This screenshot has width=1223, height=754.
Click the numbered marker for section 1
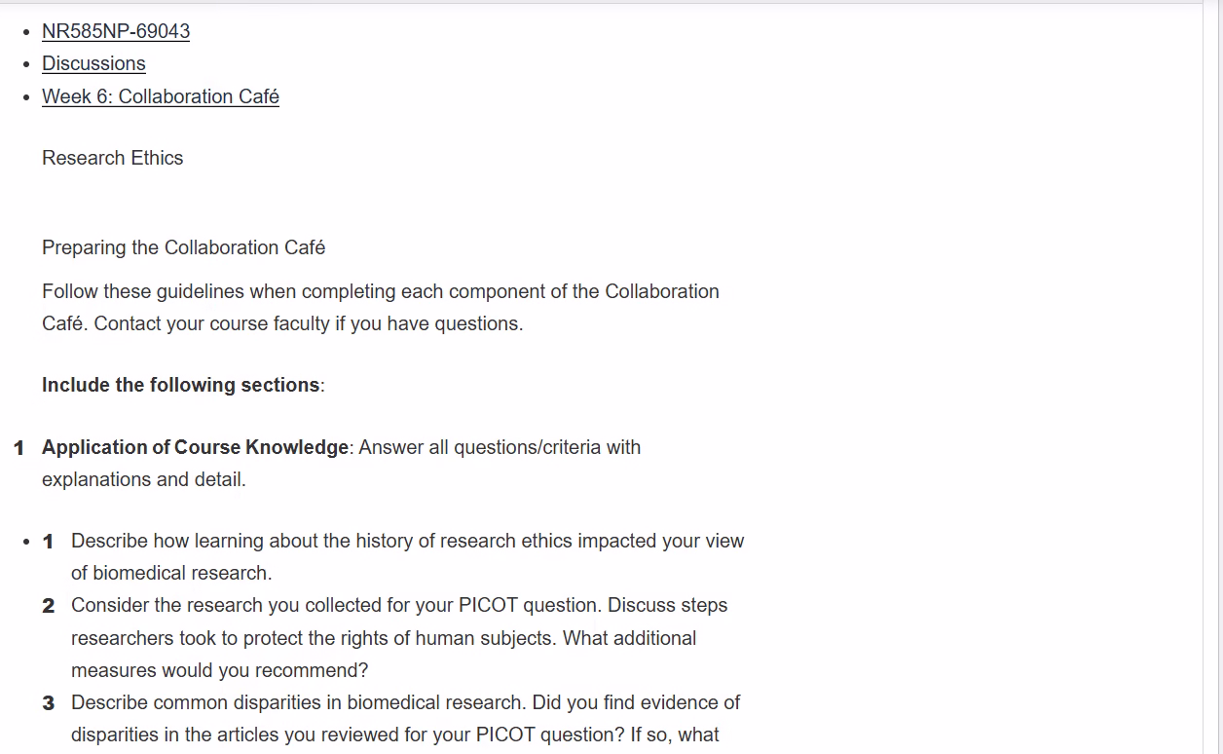[x=19, y=447]
